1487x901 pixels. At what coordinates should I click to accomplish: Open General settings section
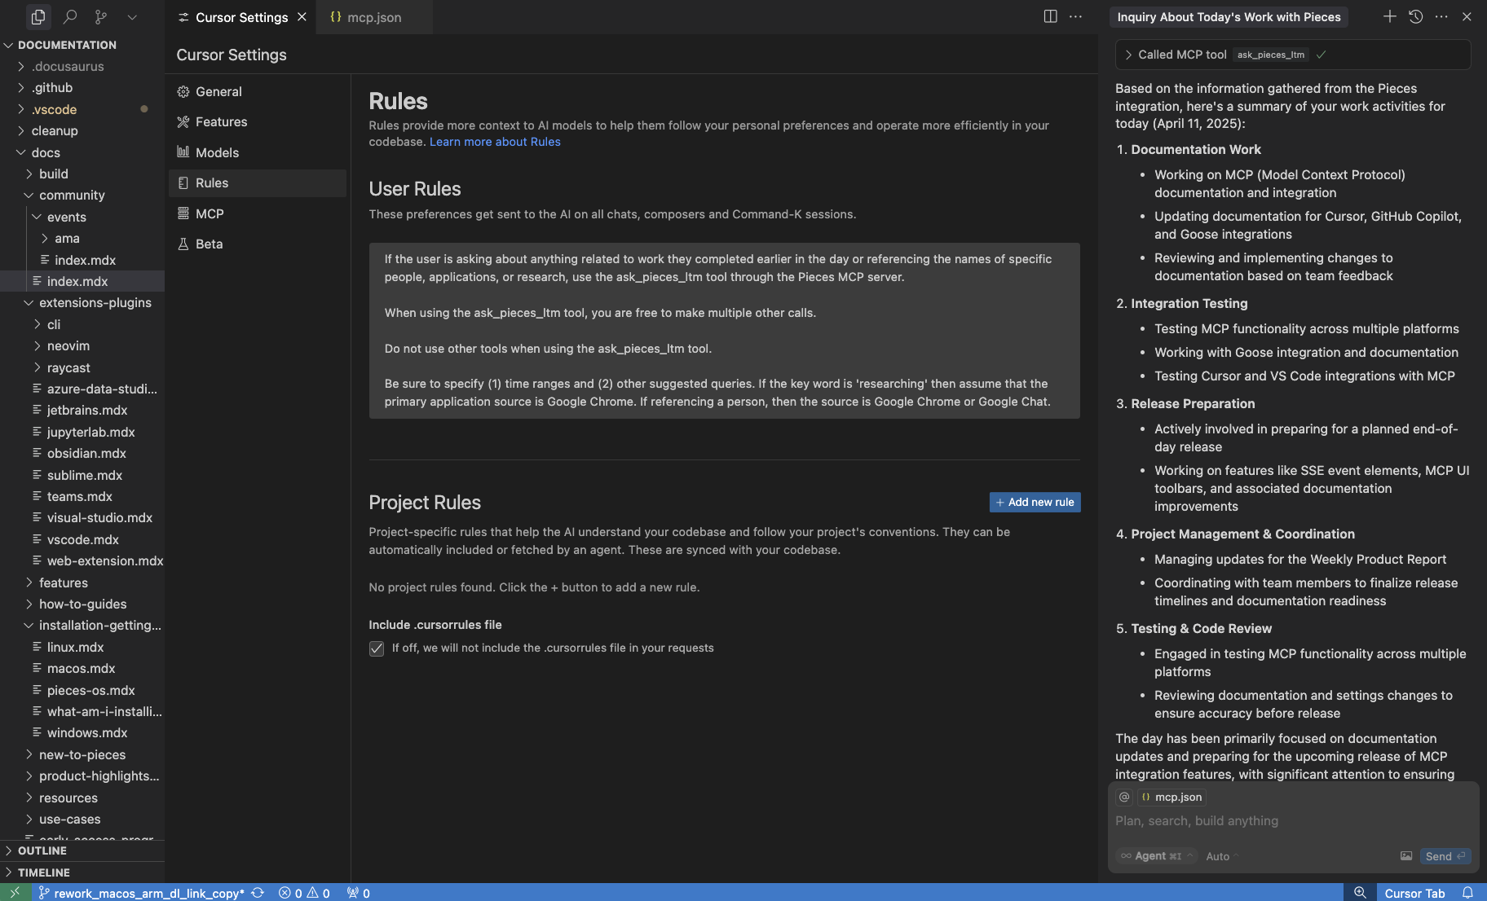click(258, 91)
